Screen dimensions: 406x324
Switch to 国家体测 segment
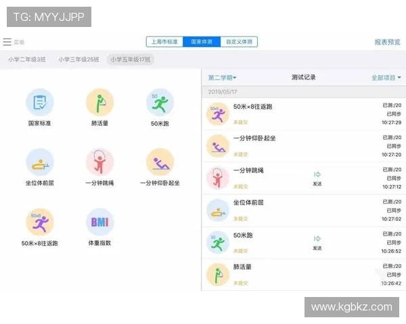[x=202, y=42]
